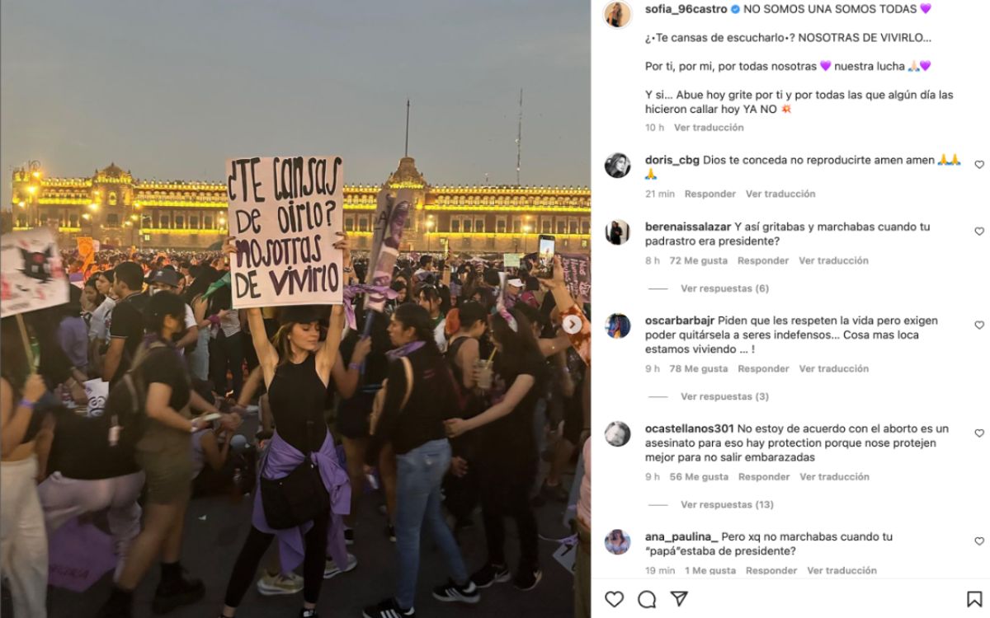This screenshot has width=990, height=618.
Task: Like ana_paulina_'s comment heart
Action: tap(979, 541)
